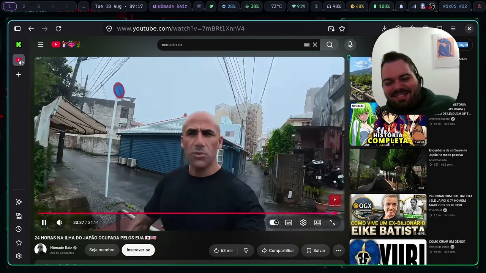Screen dimensions: 486x273
Task: Open history clock icon in the sidebar
Action: 19,229
